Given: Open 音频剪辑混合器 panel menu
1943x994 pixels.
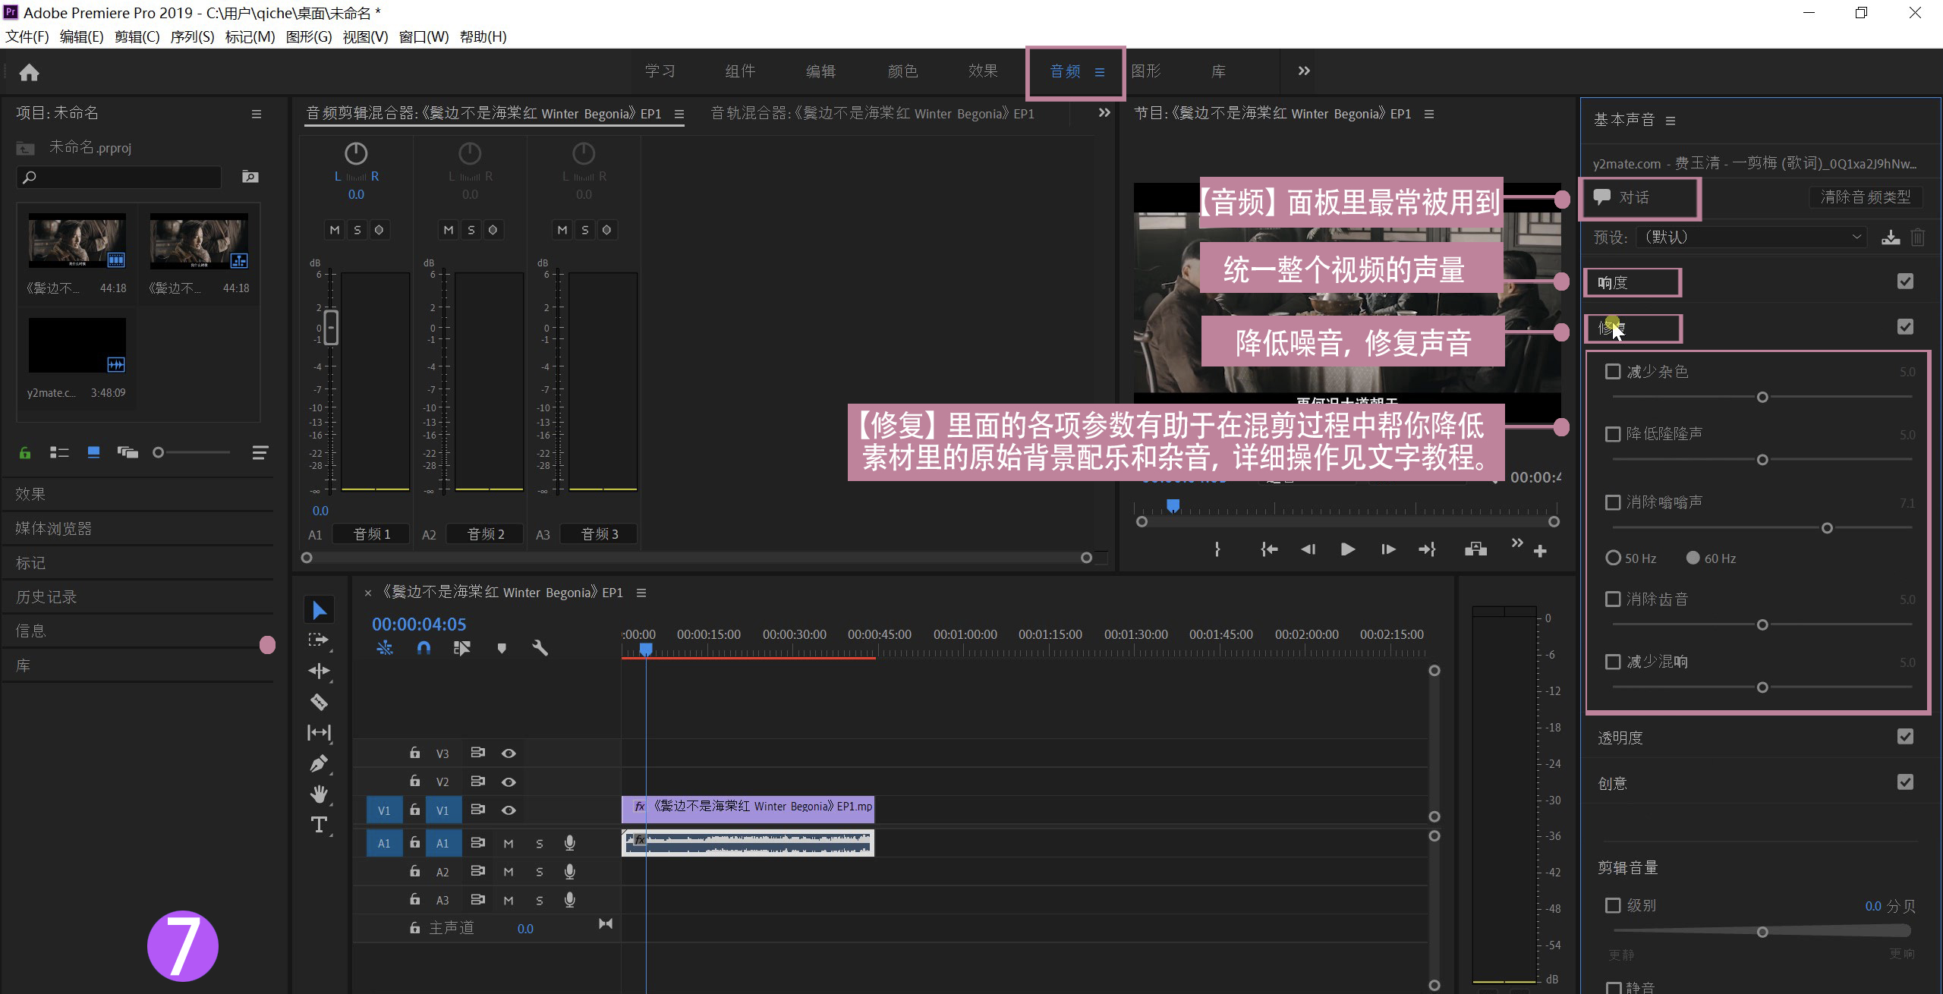Looking at the screenshot, I should tap(679, 114).
